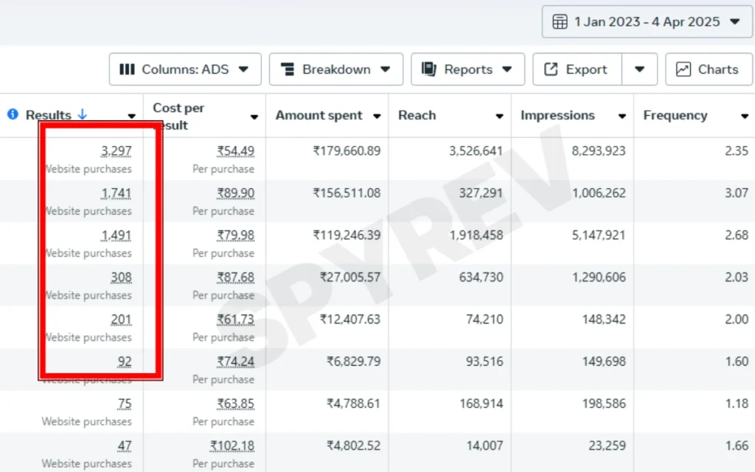Image resolution: width=755 pixels, height=472 pixels.
Task: Click the ₹54.49 cost per purchase value
Action: (236, 151)
